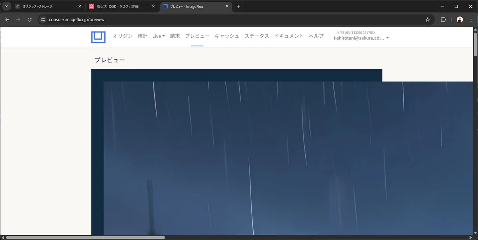The height and width of the screenshot is (240, 478).
Task: Expand the Live dropdown menu
Action: click(x=158, y=36)
